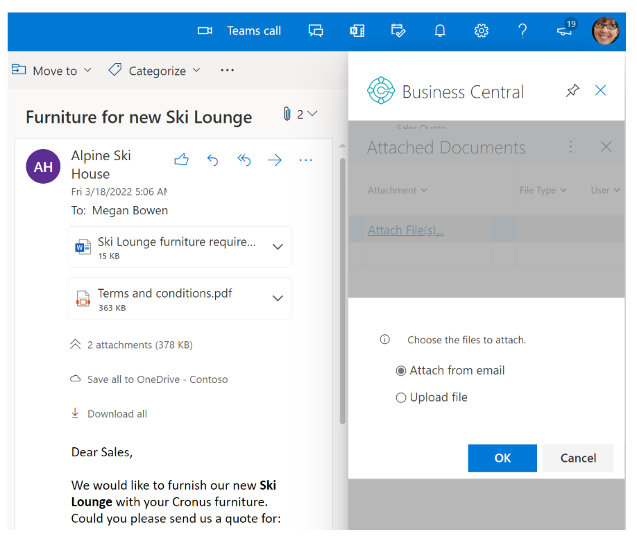This screenshot has height=543, width=637.
Task: Open the calendar tasks icon
Action: click(398, 31)
